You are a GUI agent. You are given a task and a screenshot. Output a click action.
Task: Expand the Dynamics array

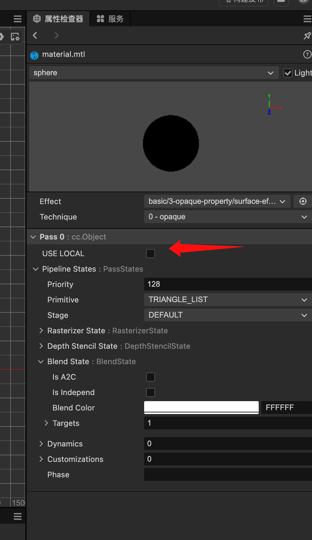coord(41,444)
